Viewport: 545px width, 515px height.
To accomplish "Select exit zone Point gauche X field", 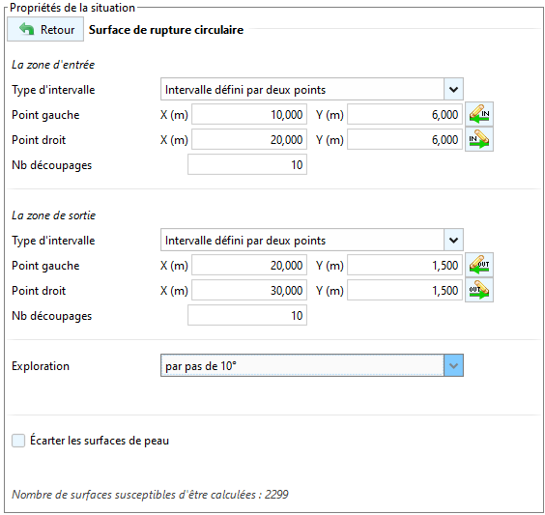I will [249, 265].
